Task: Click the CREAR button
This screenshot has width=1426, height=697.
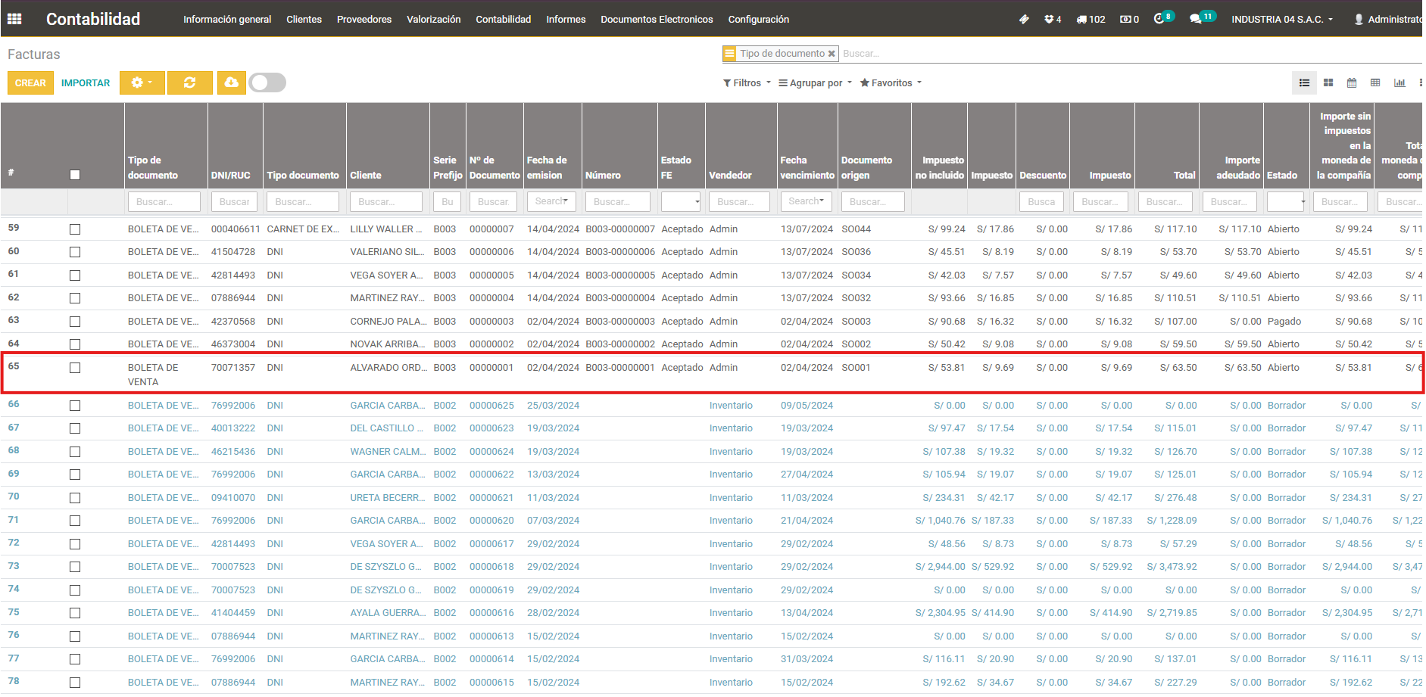Action: 30,82
